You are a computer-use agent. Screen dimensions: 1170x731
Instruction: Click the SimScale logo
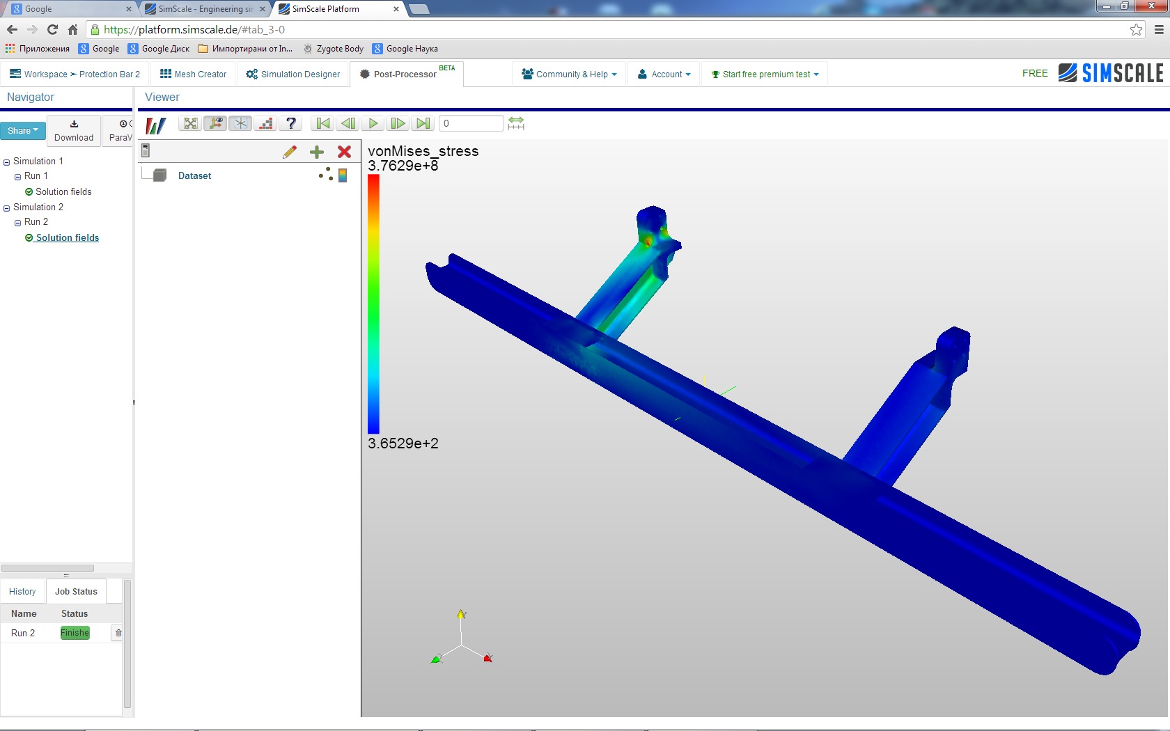[1111, 73]
